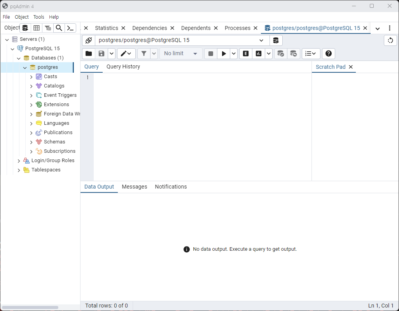
Task: Click the new query tool database icon
Action: point(276,40)
